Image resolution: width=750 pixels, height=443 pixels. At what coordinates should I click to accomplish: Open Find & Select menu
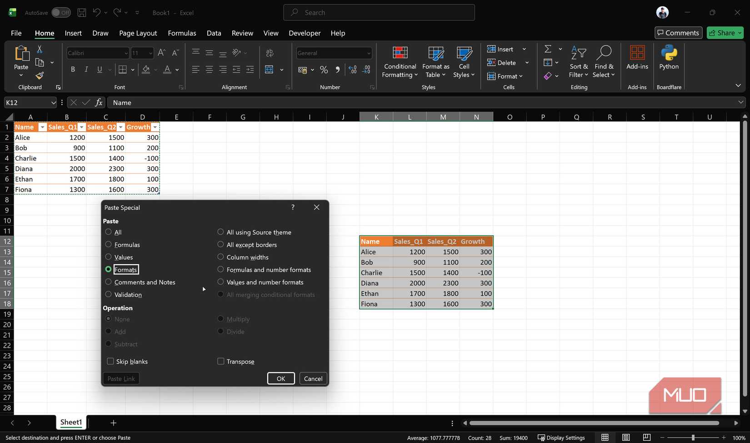pos(604,62)
